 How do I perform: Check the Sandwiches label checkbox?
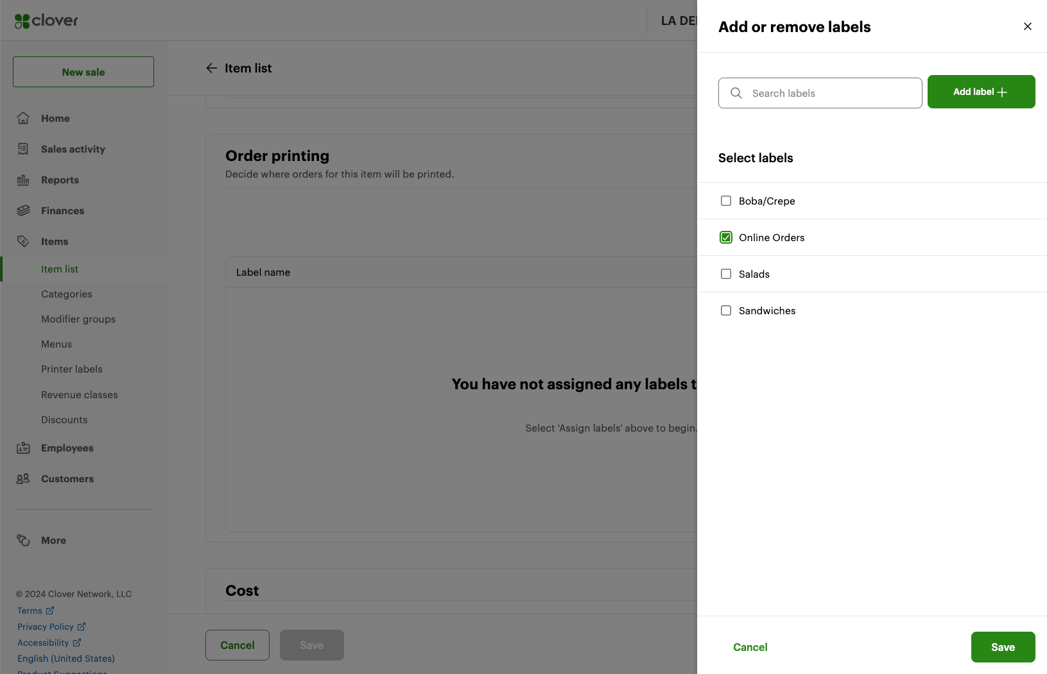tap(726, 310)
